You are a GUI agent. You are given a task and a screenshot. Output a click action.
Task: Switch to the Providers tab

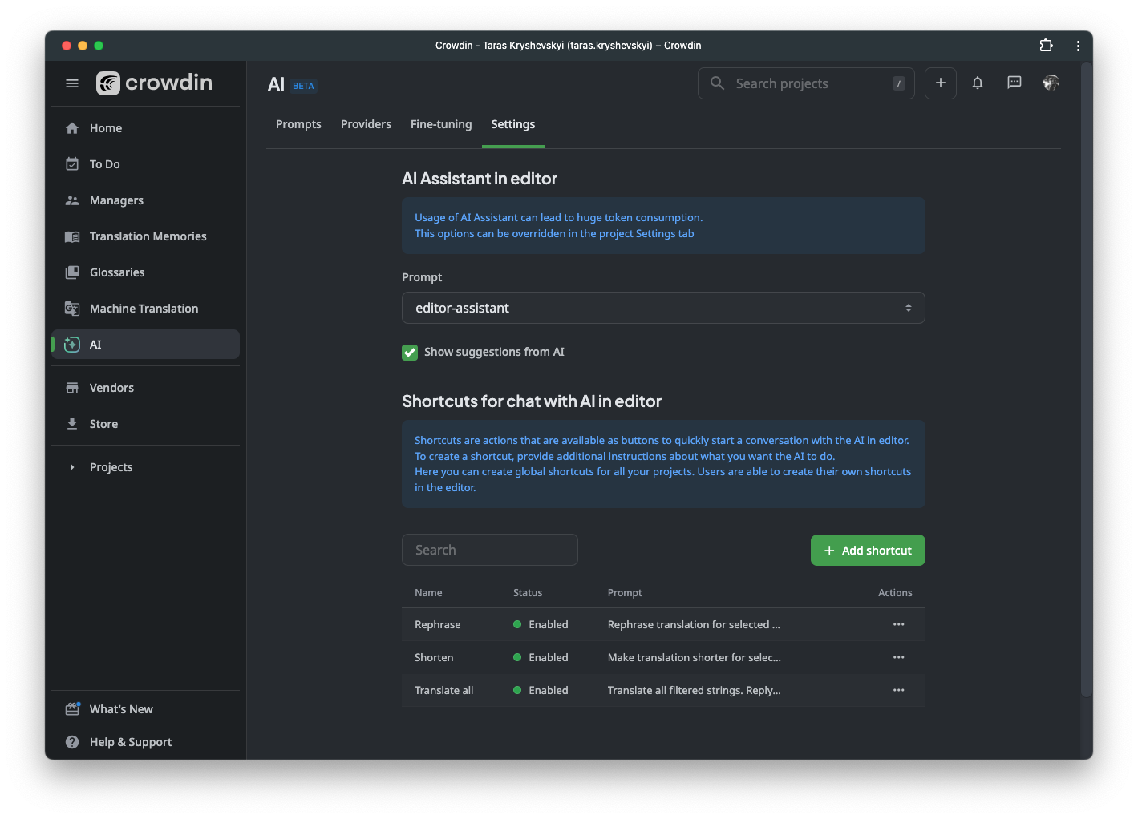366,124
